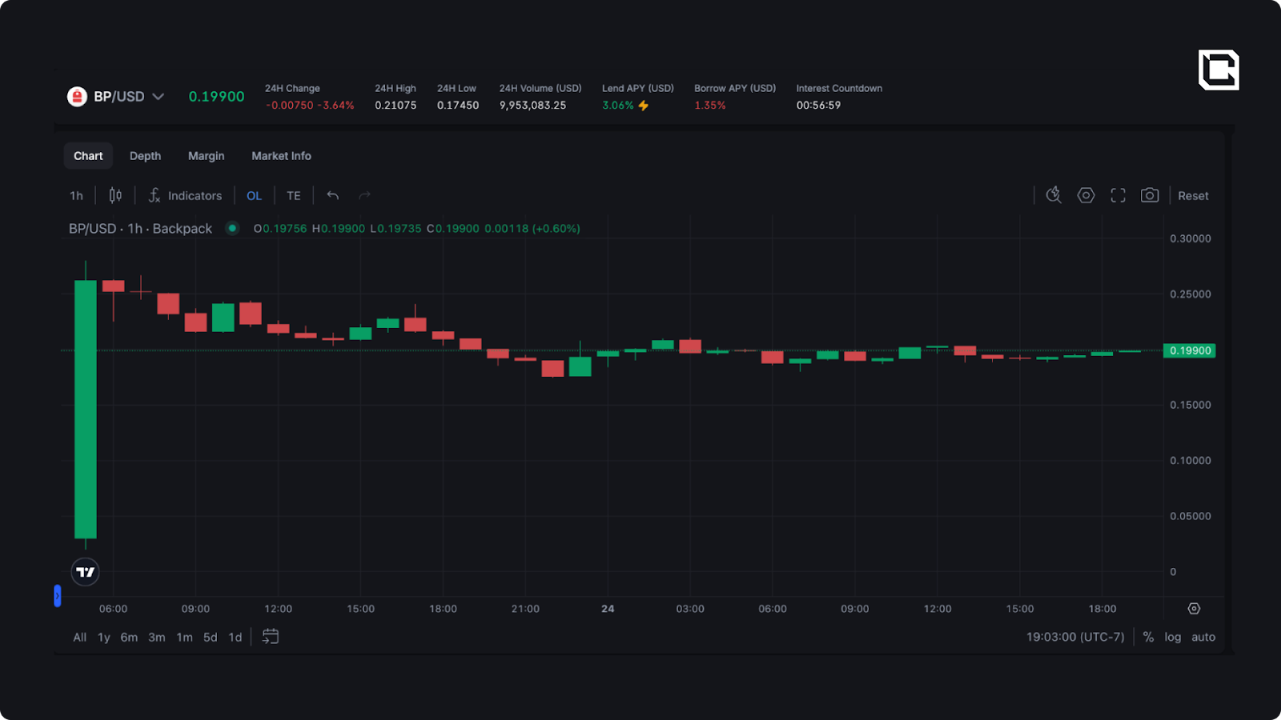Open the go-to-date calendar icon
Screen dimensions: 1281x720
(271, 637)
